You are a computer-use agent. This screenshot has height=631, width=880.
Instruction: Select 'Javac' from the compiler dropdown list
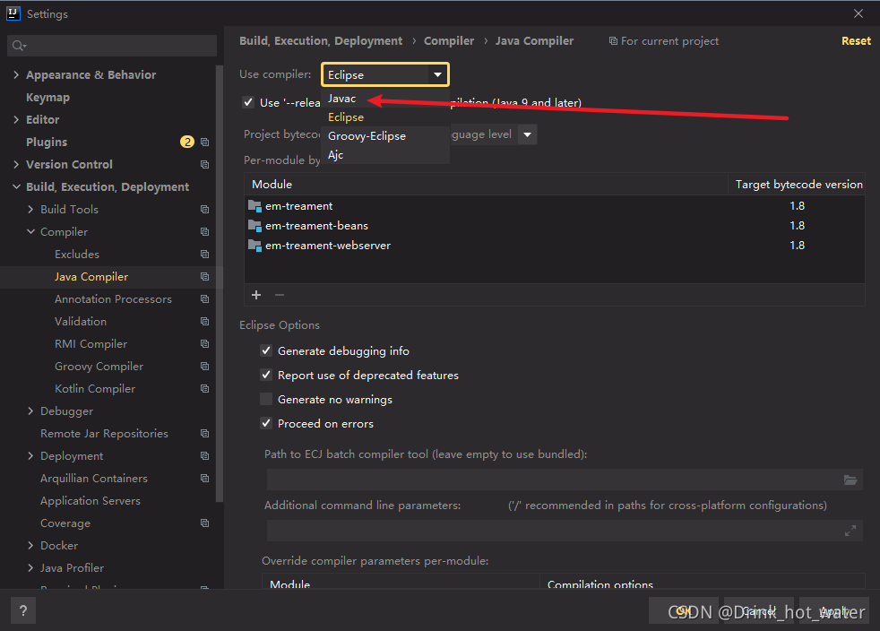pos(342,98)
